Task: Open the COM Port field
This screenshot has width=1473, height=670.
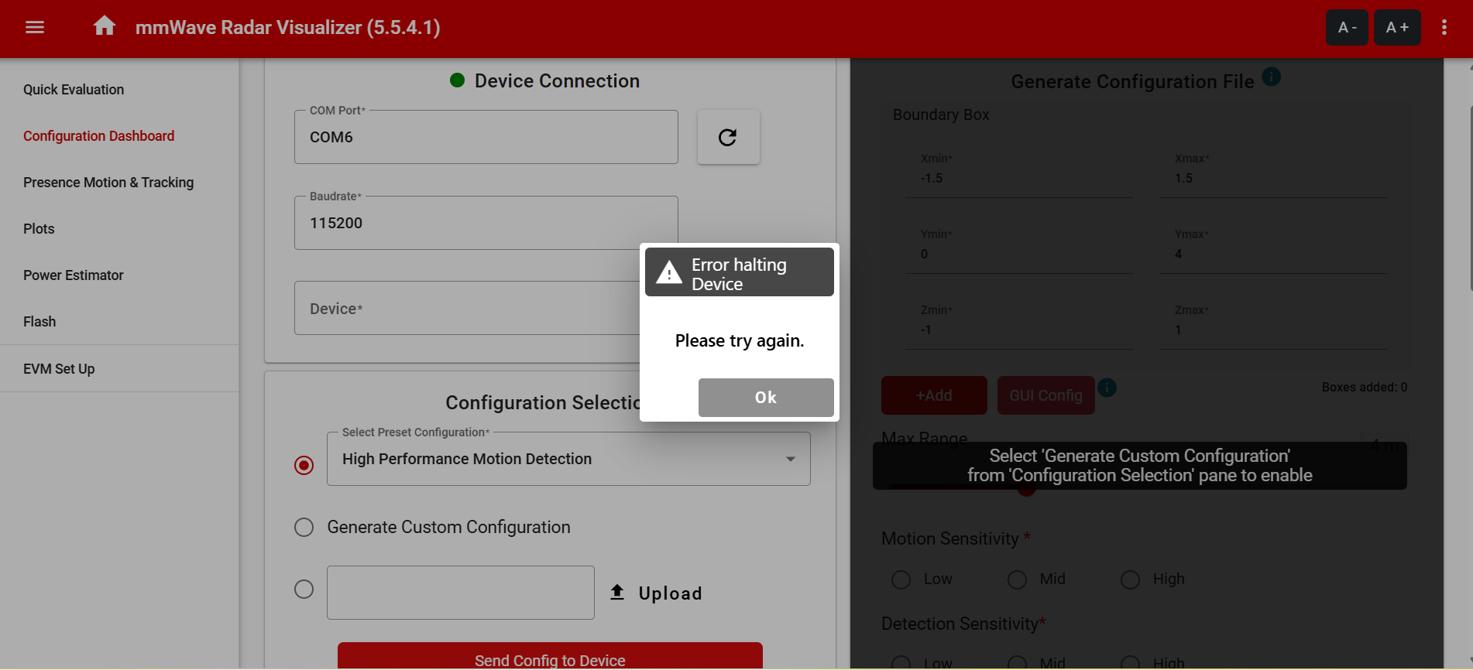Action: click(486, 137)
